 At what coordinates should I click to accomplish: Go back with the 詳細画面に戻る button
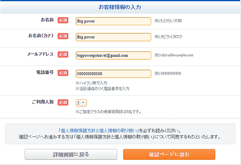coord(71,155)
